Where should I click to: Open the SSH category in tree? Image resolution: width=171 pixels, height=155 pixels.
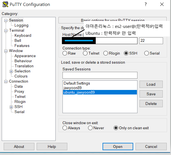(x=18, y=107)
